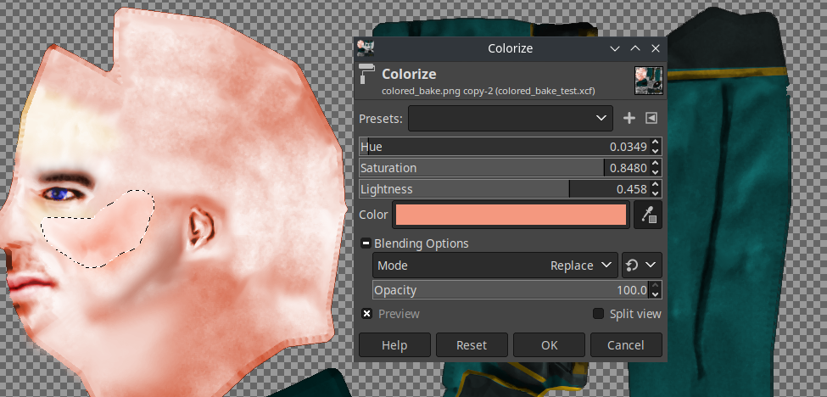Decrease the Hue value with the down arrow
Image resolution: width=827 pixels, height=397 pixels.
tap(655, 151)
